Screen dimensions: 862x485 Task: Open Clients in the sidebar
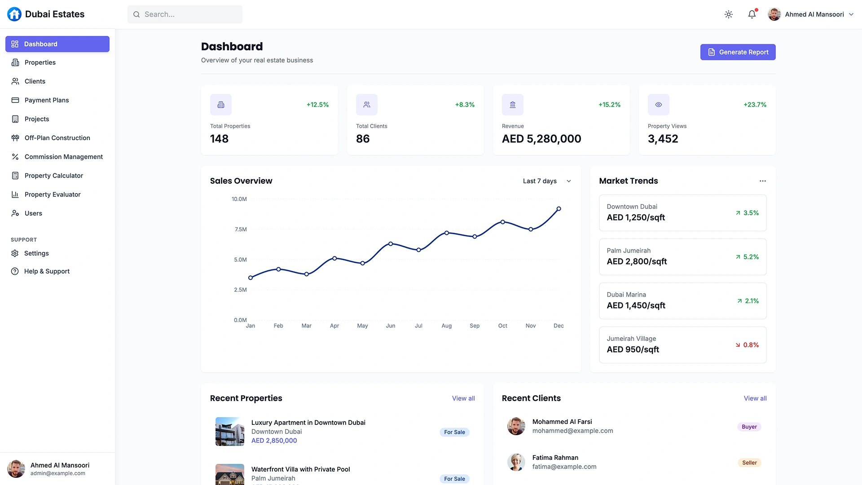(57, 81)
